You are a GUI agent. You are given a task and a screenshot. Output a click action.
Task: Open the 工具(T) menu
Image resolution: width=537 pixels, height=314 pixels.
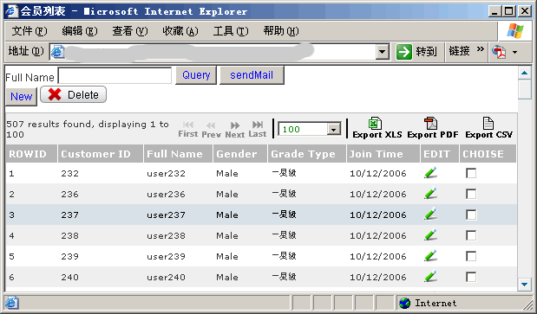point(231,31)
